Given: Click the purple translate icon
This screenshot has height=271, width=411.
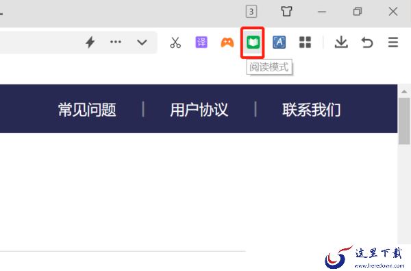Looking at the screenshot, I should 201,43.
